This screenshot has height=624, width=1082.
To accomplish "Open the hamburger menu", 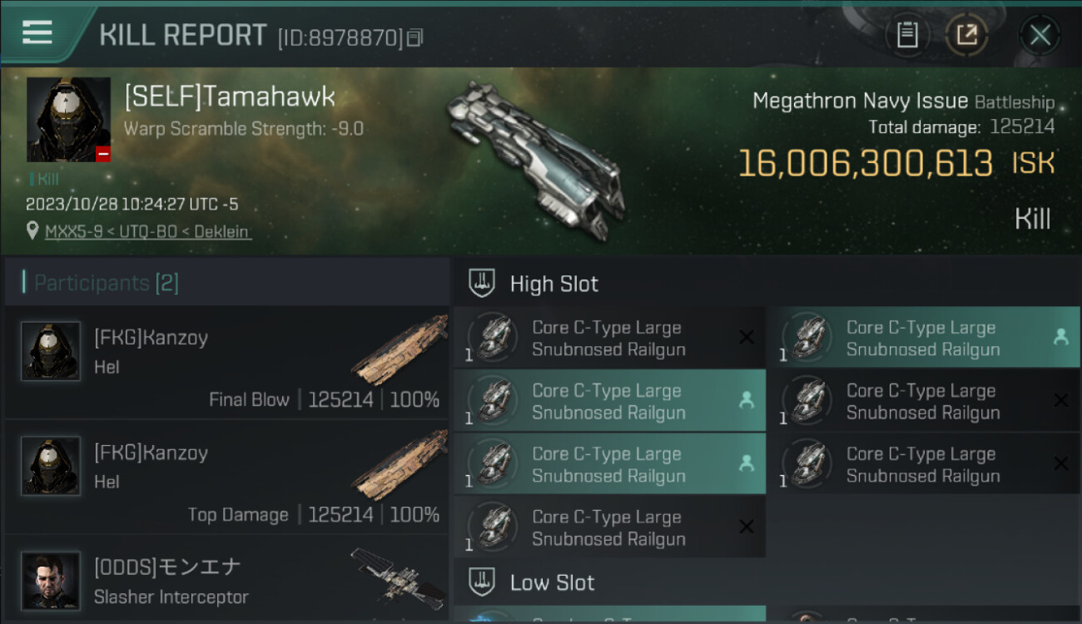I will coord(37,33).
